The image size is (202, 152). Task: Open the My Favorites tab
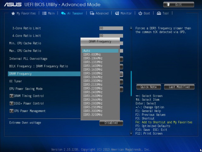tap(24, 13)
